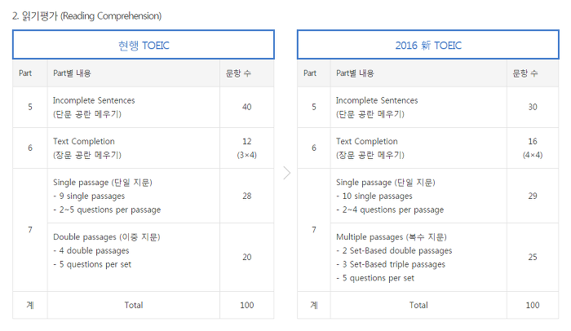The height and width of the screenshot is (331, 571).
Task: Click the question count 30 cell
Action: coord(533,107)
